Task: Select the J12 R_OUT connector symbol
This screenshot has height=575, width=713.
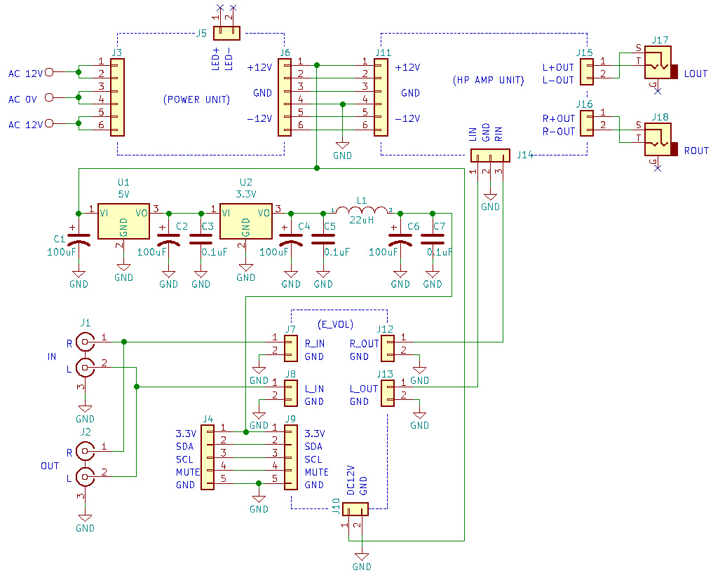Action: 387,349
